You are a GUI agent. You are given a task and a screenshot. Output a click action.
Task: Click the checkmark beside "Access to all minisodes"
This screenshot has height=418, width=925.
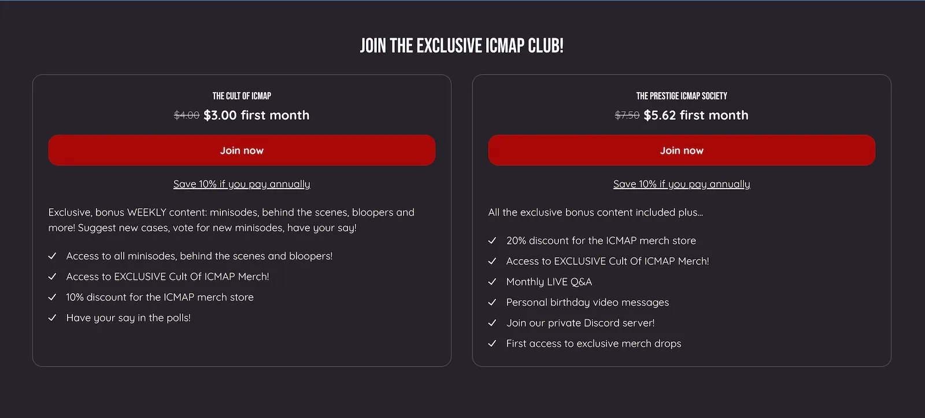tap(53, 256)
